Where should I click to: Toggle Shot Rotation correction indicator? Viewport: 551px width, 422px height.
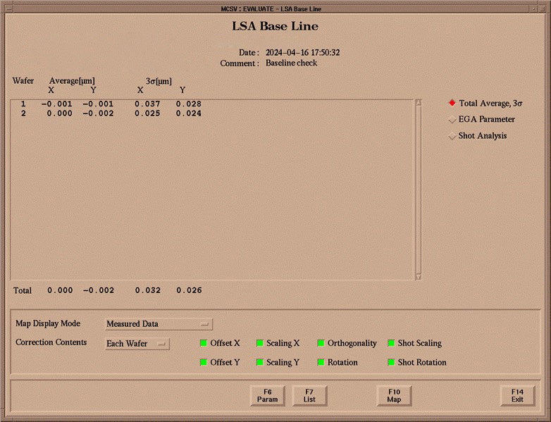tap(391, 362)
